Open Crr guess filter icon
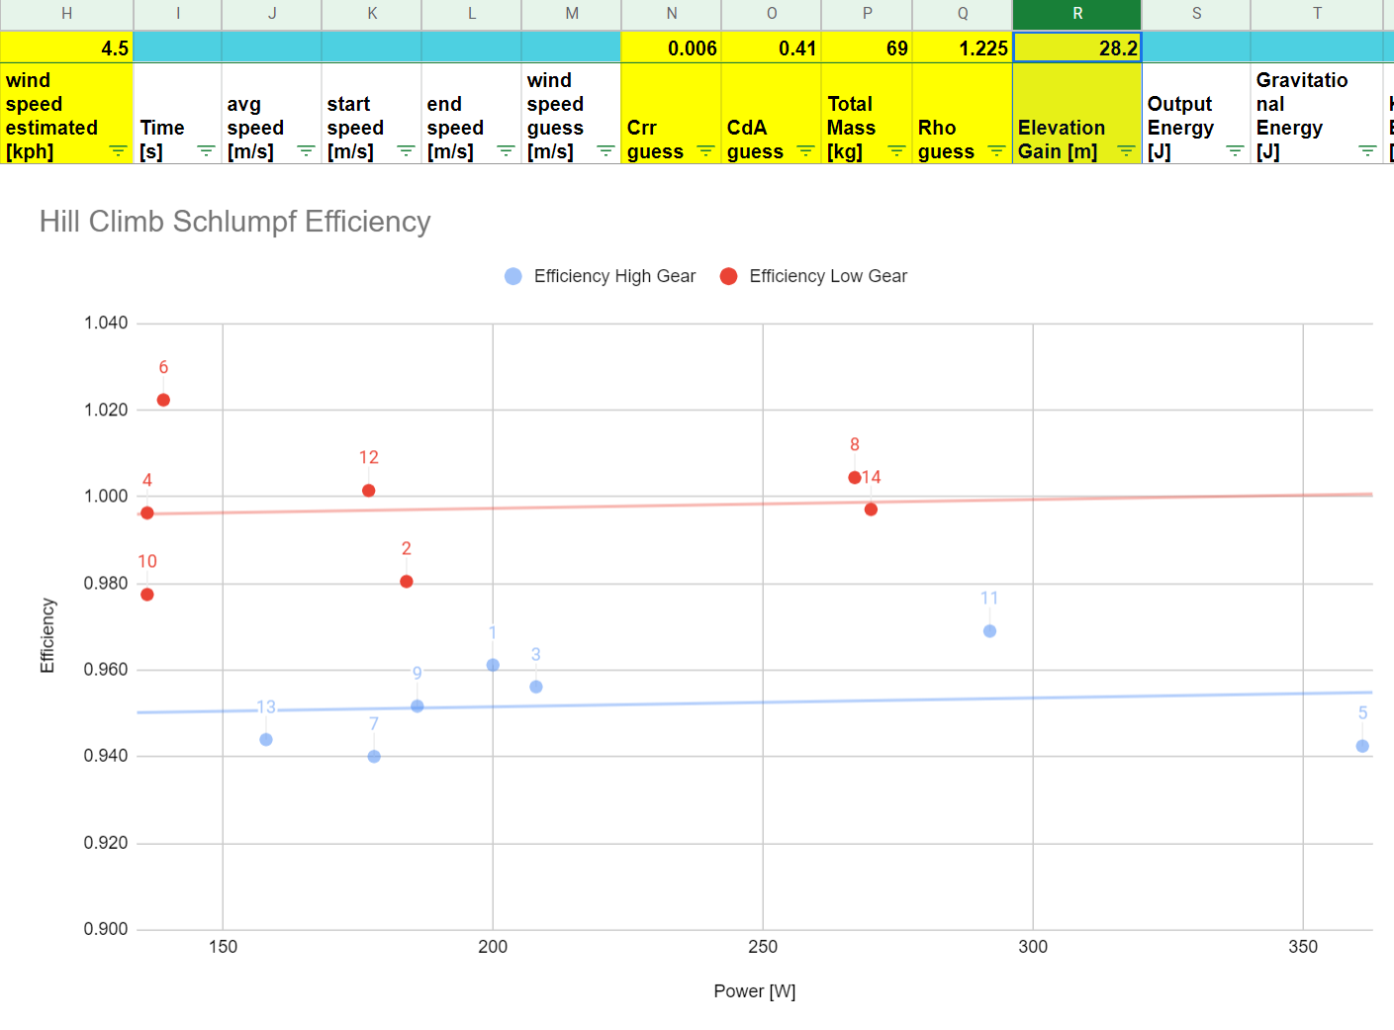This screenshot has height=1030, width=1394. [x=705, y=151]
